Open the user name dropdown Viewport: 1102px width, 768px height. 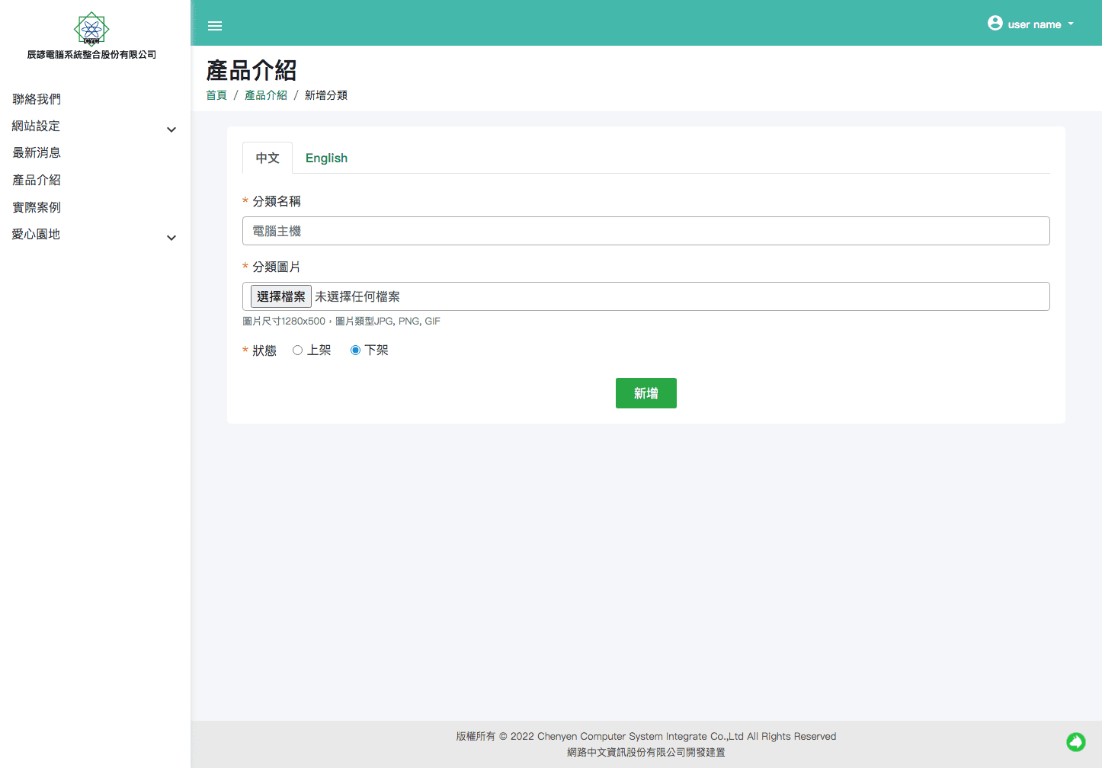[x=1031, y=24]
